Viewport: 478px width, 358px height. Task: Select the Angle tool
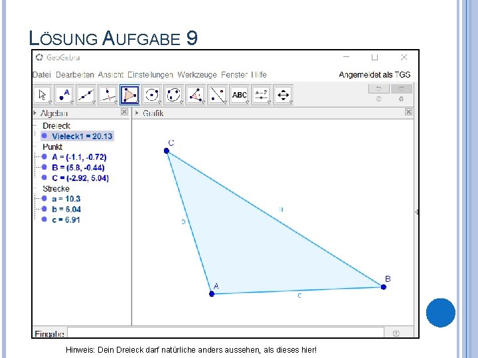point(196,95)
